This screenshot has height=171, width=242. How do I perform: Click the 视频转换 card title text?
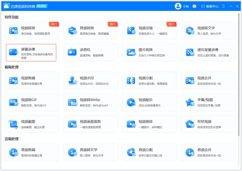coord(28,28)
